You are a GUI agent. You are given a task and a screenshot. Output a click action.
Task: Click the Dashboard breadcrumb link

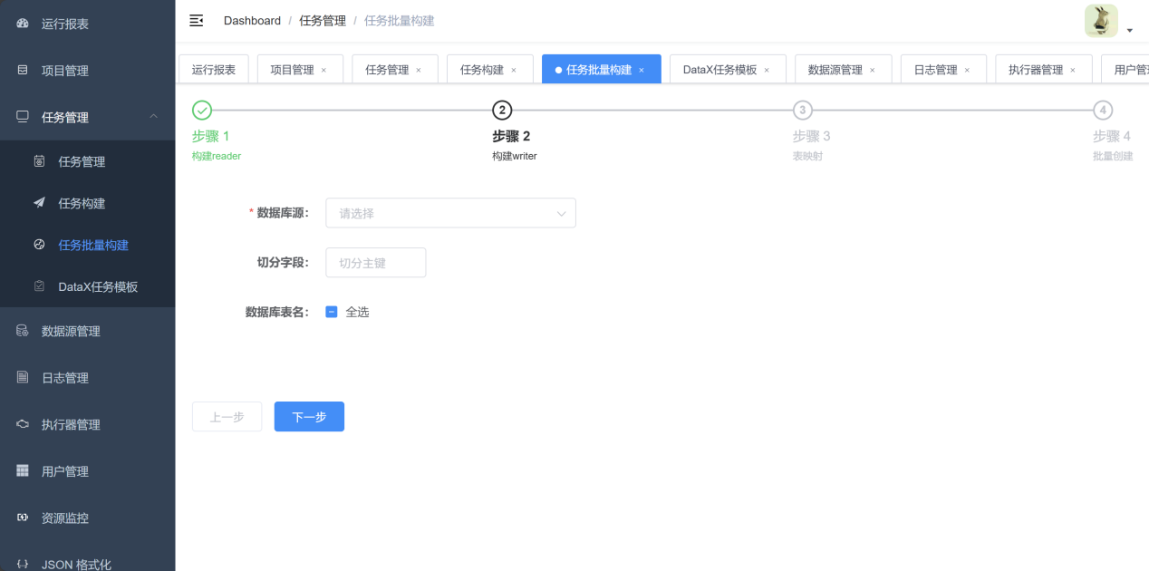252,21
